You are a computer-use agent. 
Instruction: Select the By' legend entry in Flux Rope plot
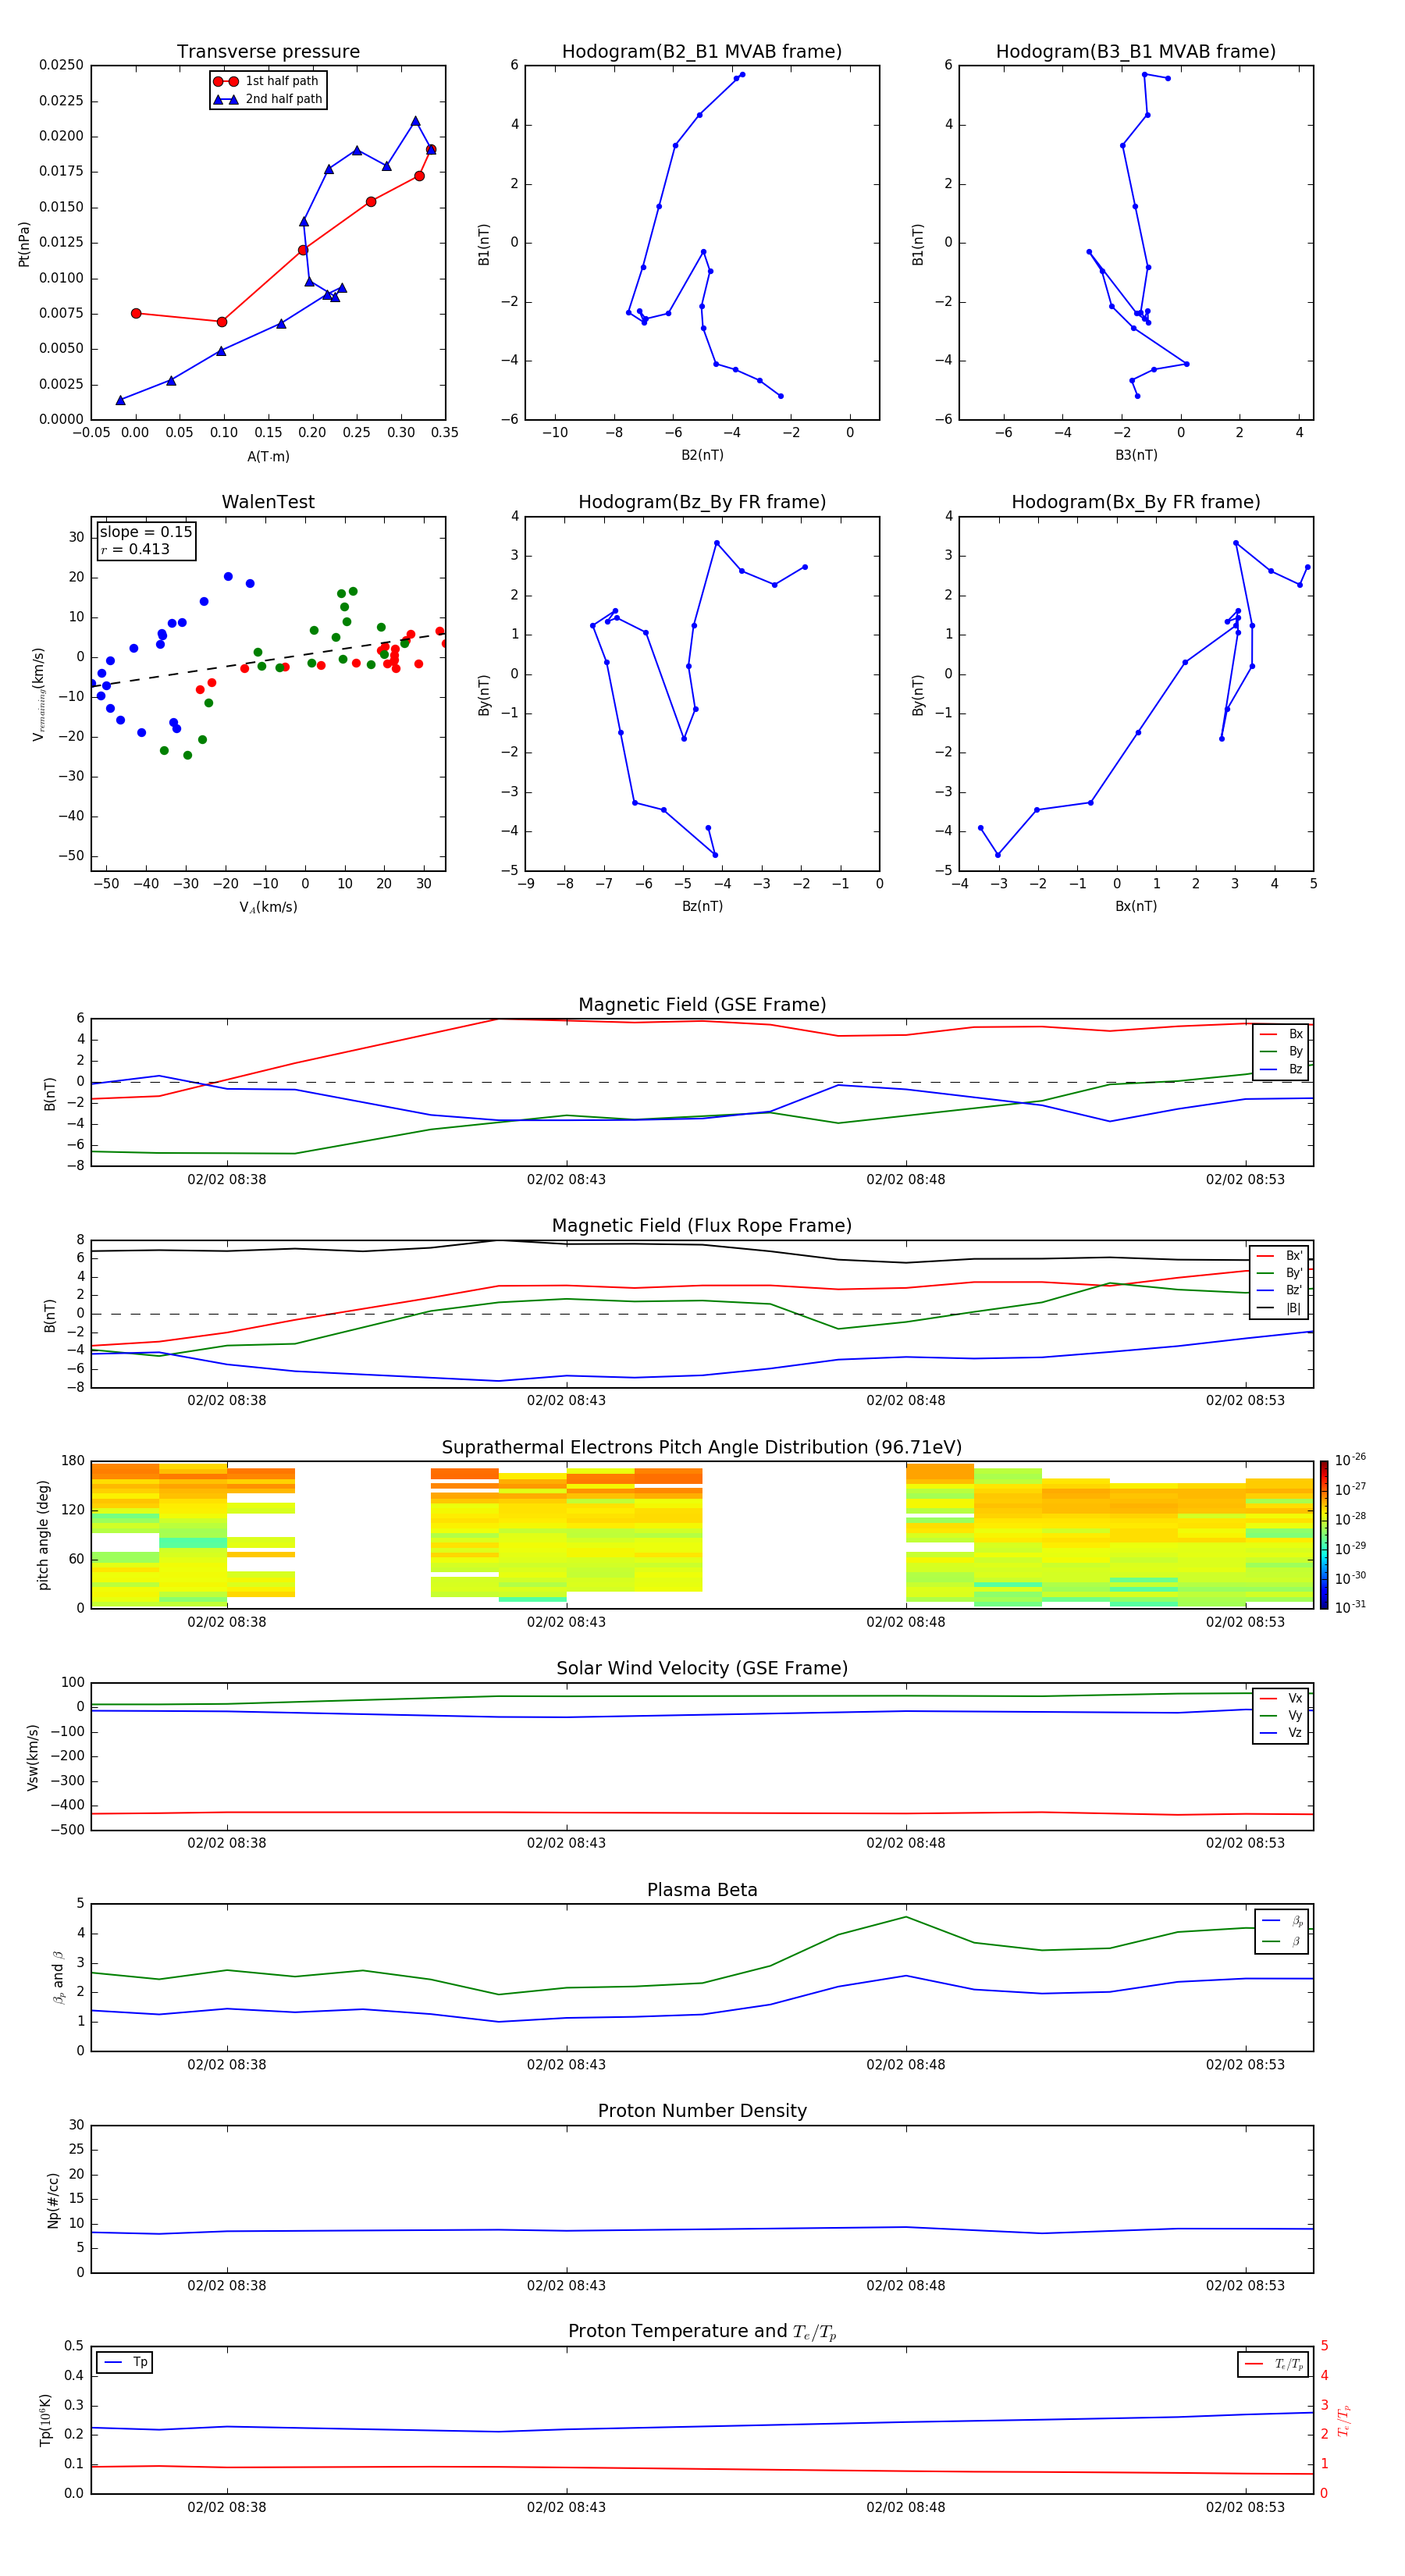[1279, 1273]
